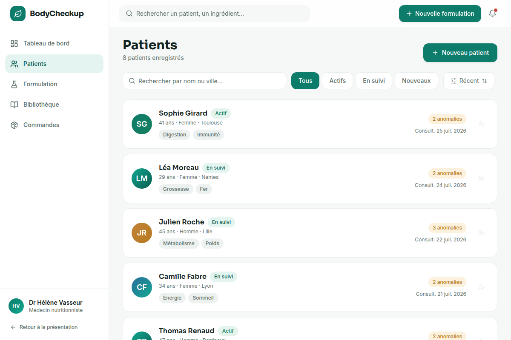Click the SG avatar of Sophie Girard

[x=142, y=124]
